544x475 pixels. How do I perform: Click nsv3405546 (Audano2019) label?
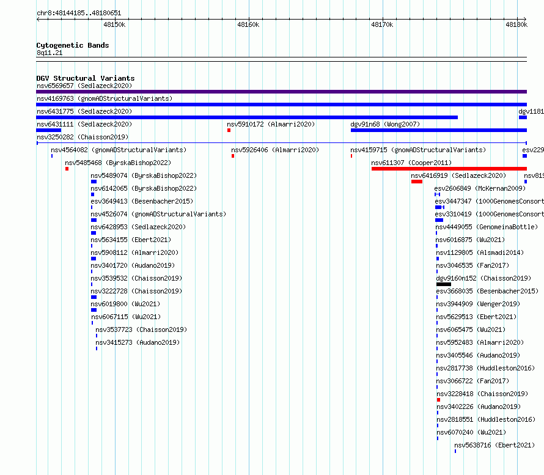(478, 355)
